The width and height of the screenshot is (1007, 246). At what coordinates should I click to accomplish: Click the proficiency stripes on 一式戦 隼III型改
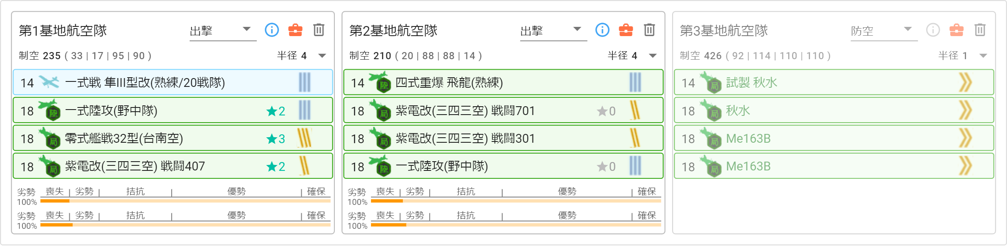(305, 82)
